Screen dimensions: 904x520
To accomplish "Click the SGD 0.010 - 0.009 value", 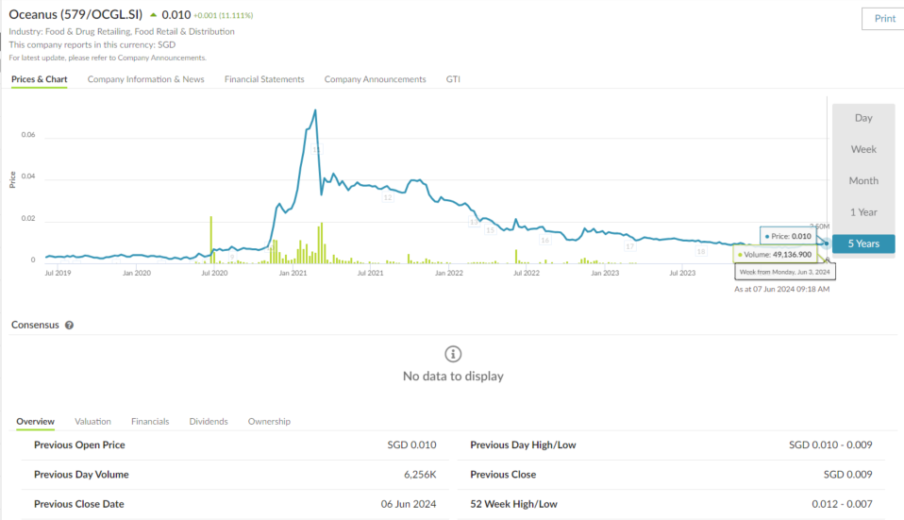I will tap(830, 445).
